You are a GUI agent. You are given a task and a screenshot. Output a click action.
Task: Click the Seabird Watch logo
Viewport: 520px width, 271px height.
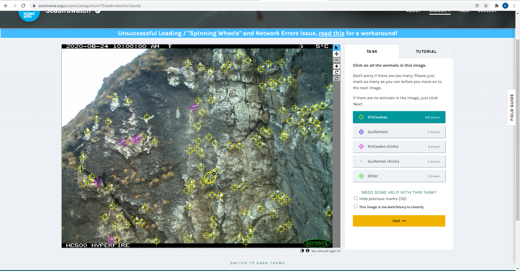point(29,16)
